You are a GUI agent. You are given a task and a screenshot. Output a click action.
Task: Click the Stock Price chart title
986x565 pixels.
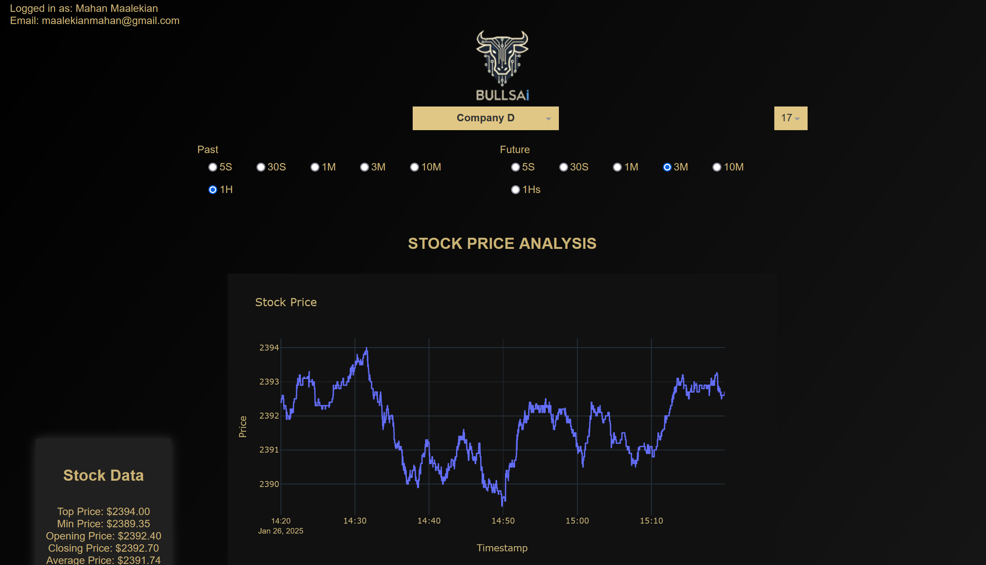(x=286, y=302)
